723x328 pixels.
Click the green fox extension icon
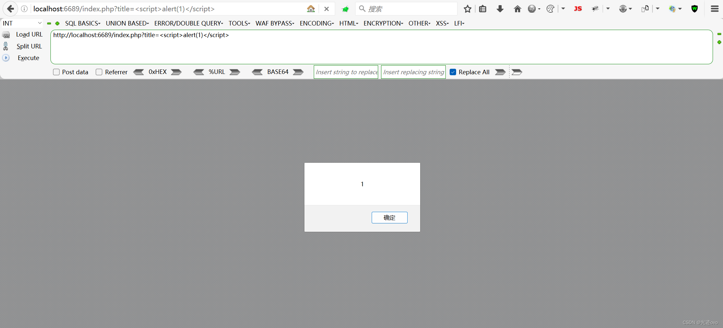point(345,9)
